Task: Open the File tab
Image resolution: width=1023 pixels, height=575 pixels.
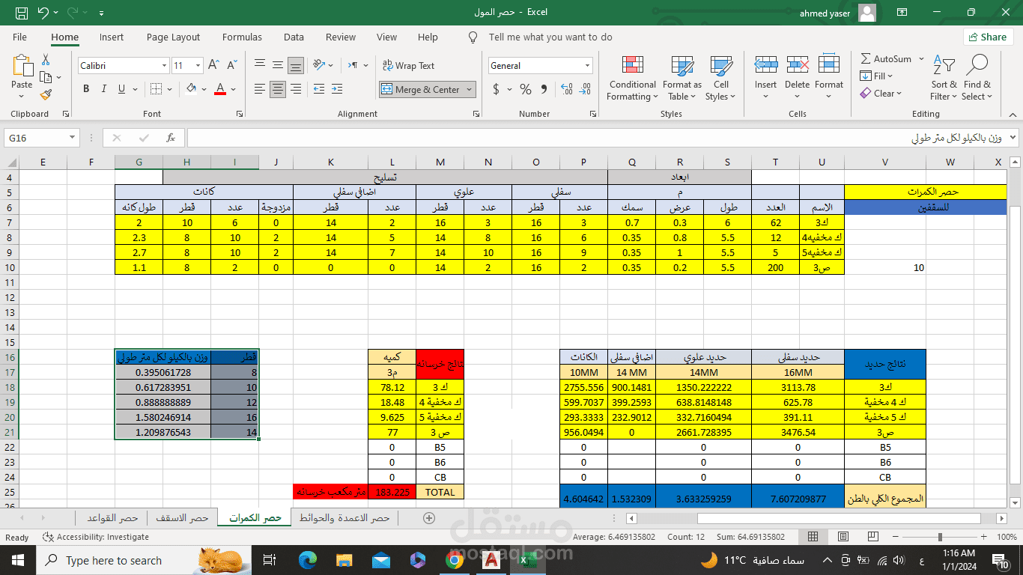Action: pyautogui.click(x=20, y=37)
